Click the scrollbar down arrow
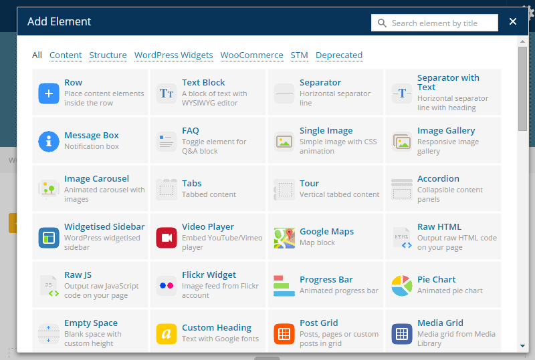Screen dimensions: 535x360 pos(522,346)
